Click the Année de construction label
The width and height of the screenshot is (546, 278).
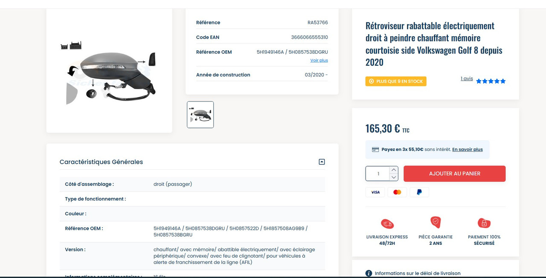(x=223, y=75)
